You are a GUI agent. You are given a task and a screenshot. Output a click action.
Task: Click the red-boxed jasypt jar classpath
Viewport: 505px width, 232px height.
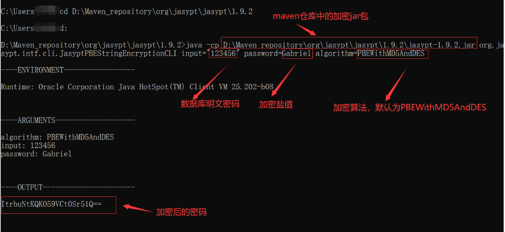pos(349,43)
